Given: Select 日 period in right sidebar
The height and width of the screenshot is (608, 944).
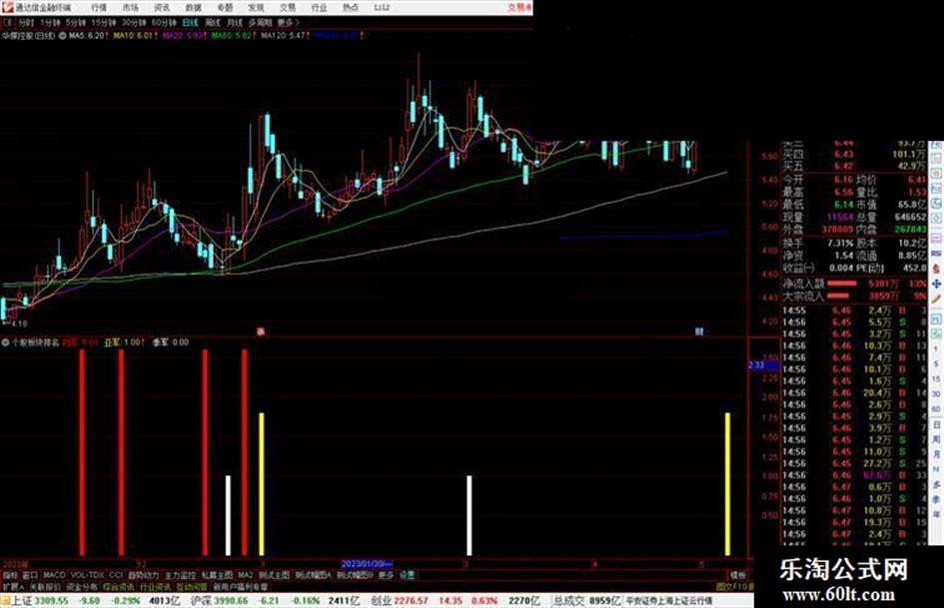Looking at the screenshot, I should coord(936,425).
